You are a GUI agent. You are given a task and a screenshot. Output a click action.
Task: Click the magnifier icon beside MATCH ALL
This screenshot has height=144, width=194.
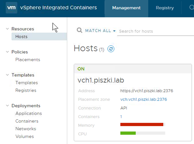(x=79, y=30)
